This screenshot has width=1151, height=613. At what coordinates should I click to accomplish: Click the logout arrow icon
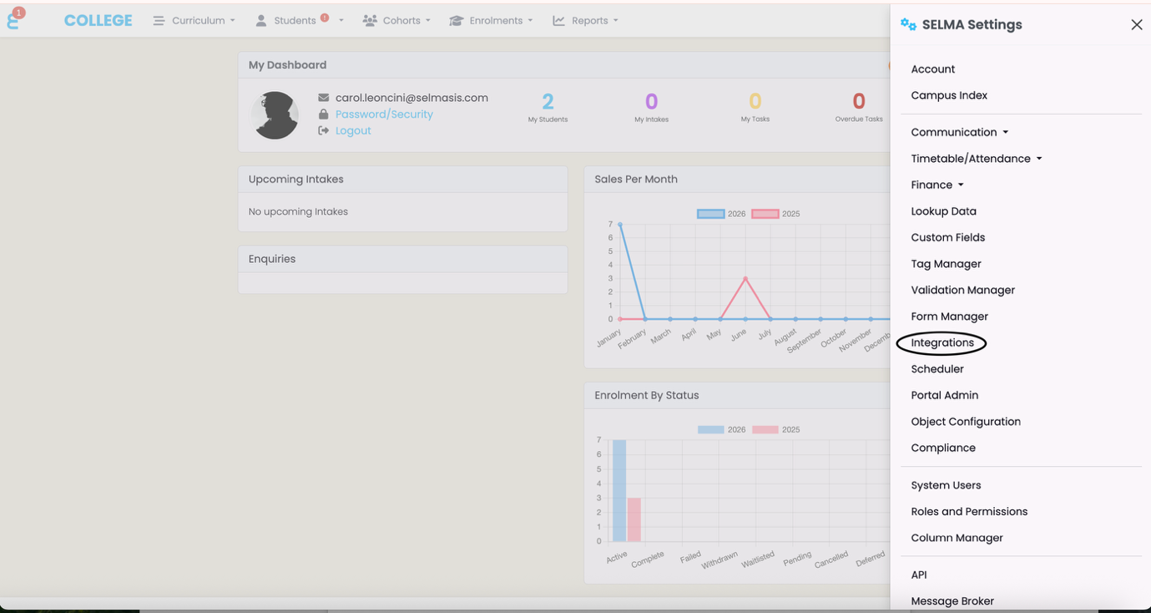click(x=323, y=131)
